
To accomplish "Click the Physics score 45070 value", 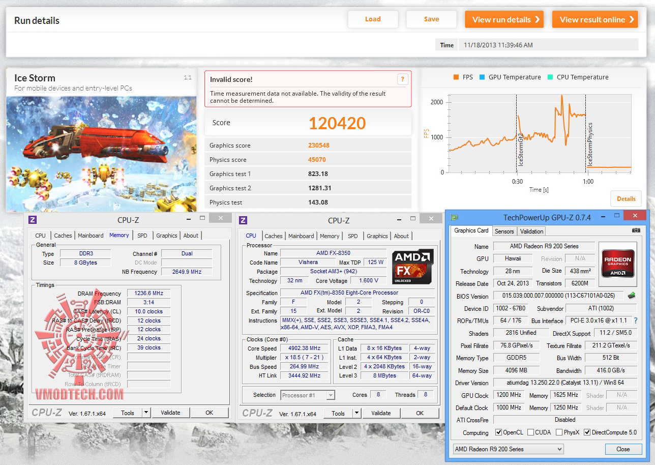I will tap(317, 159).
